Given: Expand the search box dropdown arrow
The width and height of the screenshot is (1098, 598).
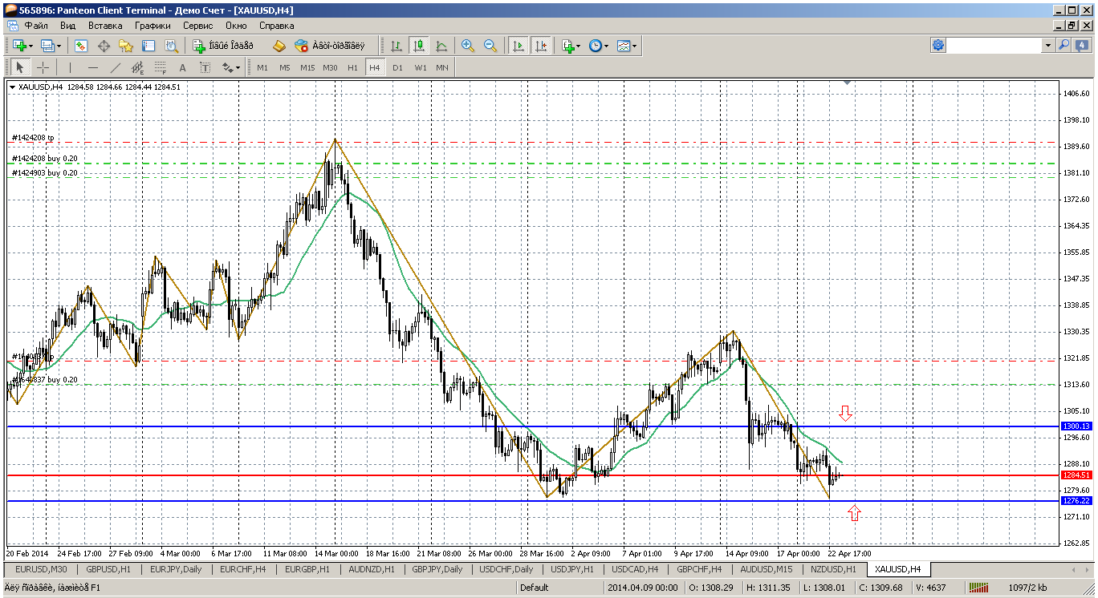Looking at the screenshot, I should point(1047,46).
